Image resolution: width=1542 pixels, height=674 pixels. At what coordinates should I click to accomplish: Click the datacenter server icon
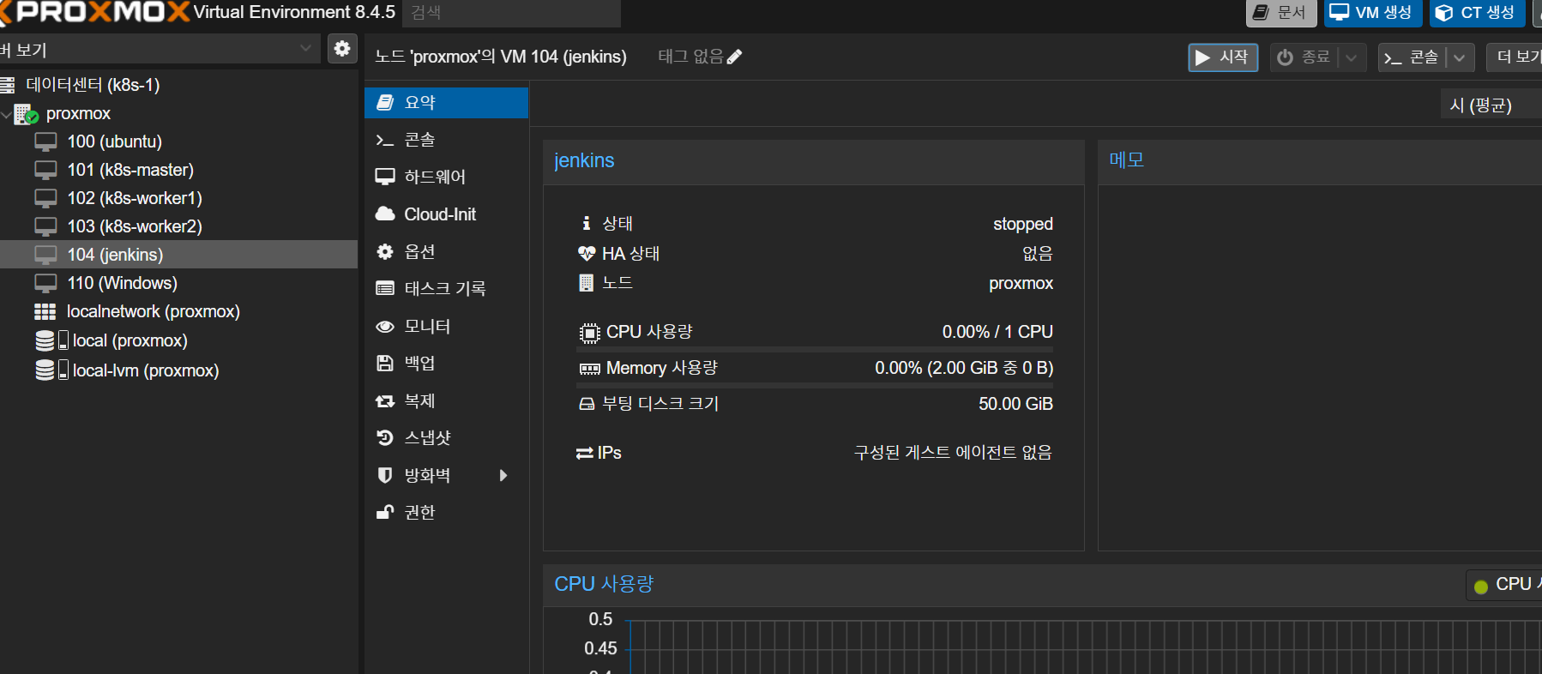8,85
